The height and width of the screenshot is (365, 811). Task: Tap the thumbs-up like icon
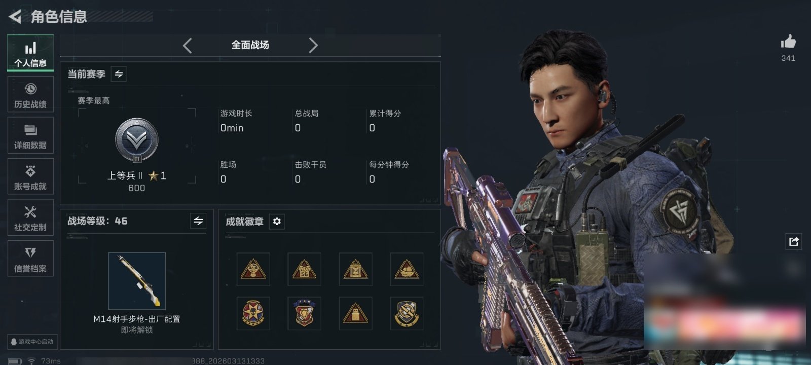point(788,41)
